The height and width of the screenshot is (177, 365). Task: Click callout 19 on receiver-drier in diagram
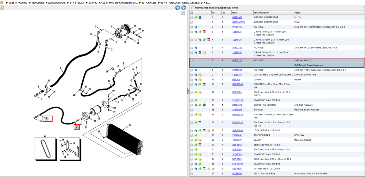(x=99, y=118)
